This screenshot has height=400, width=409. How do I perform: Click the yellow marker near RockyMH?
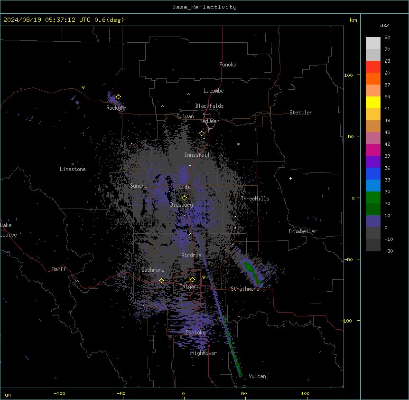click(118, 97)
